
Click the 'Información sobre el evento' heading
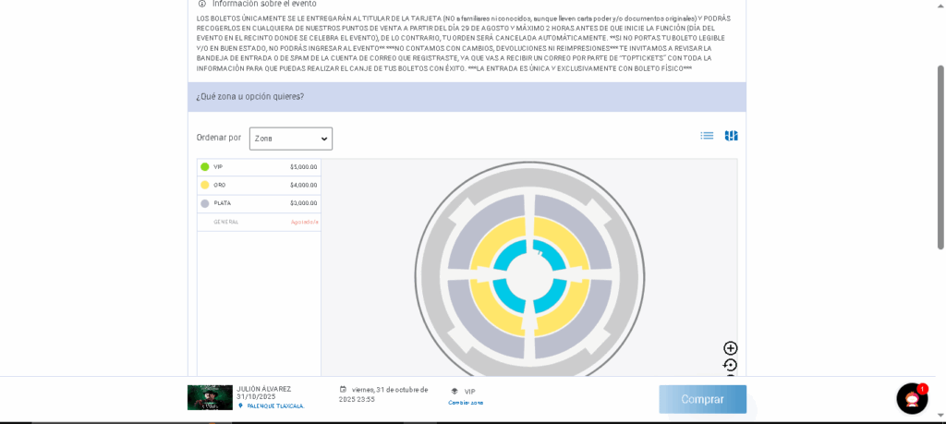(x=264, y=4)
